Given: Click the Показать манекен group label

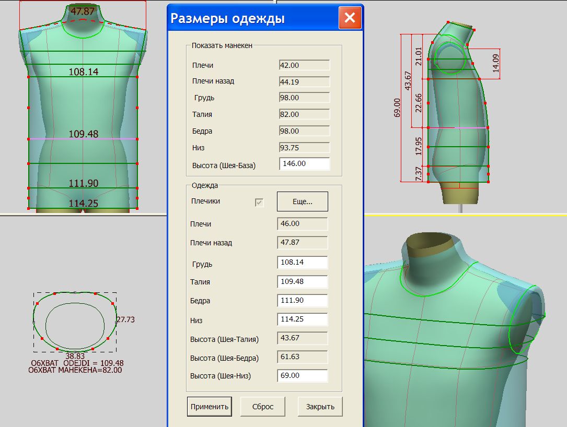Looking at the screenshot, I should (222, 45).
